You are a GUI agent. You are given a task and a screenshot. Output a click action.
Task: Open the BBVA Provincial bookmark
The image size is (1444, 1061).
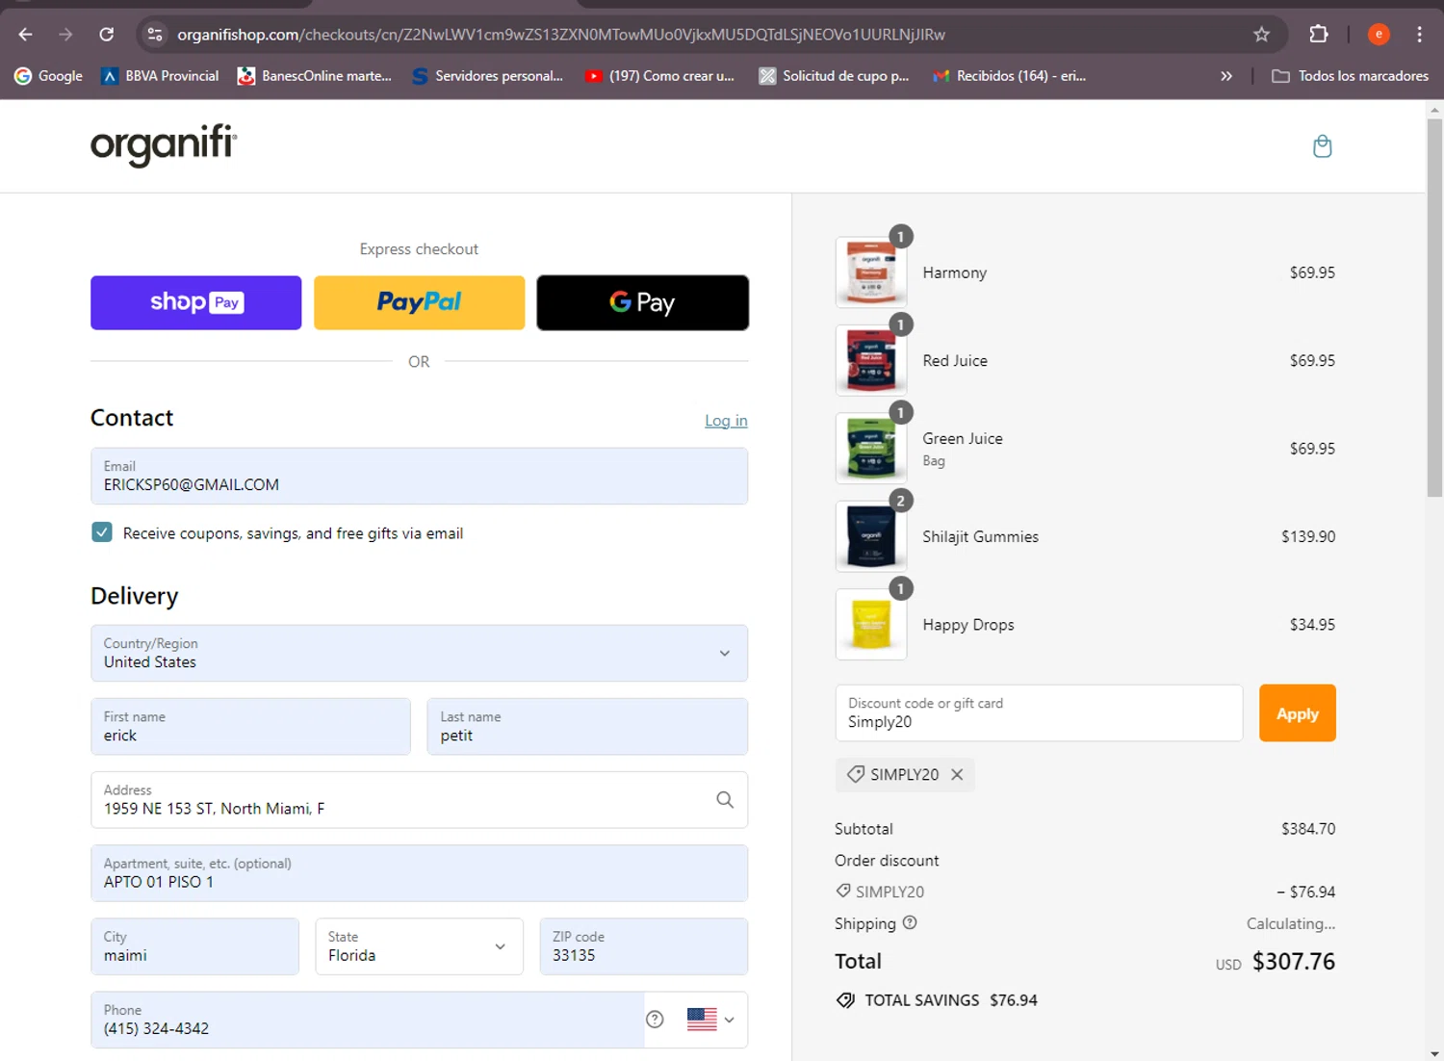coord(160,76)
